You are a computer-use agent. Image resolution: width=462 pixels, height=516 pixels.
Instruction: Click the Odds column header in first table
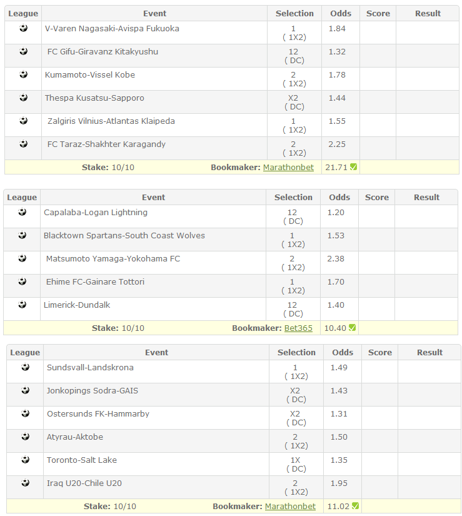pyautogui.click(x=341, y=14)
